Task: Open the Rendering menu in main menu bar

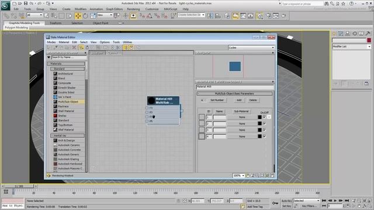Action: 133,9
